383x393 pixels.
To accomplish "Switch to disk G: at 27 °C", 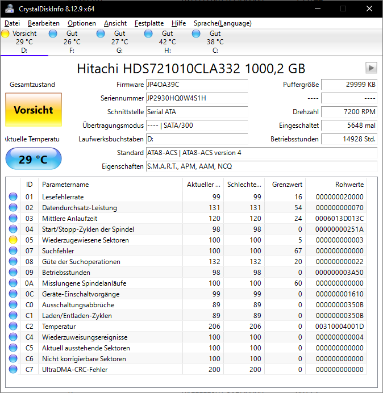I will (x=119, y=42).
